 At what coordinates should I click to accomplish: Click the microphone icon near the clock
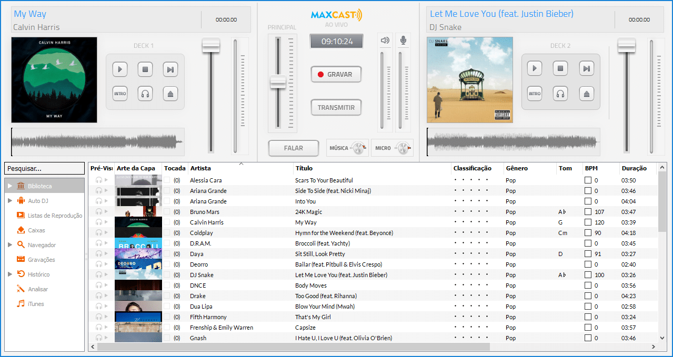(403, 40)
